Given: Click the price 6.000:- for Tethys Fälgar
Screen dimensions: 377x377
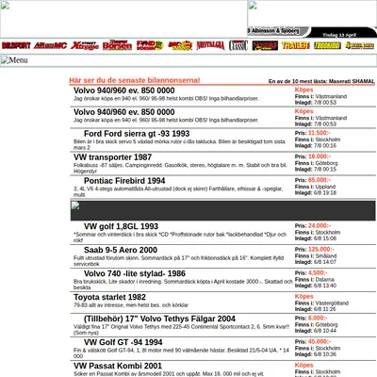Looking at the screenshot, I should pyautogui.click(x=318, y=318).
